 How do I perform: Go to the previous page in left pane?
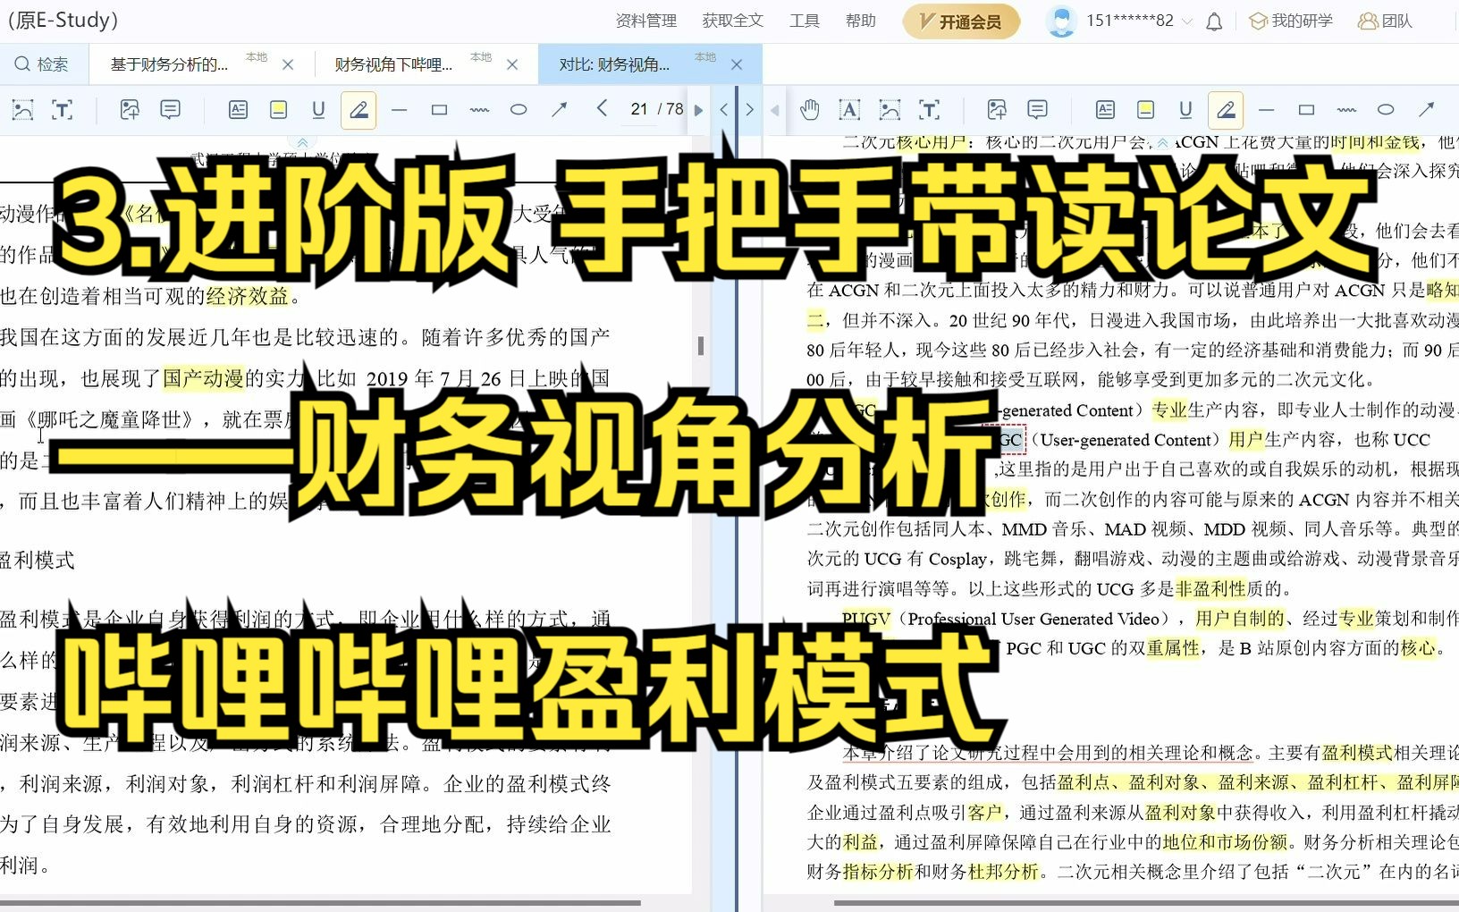point(602,109)
